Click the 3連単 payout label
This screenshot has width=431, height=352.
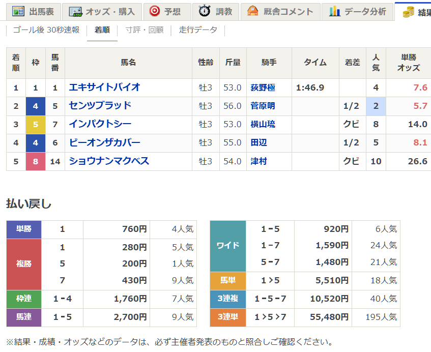[228, 317]
